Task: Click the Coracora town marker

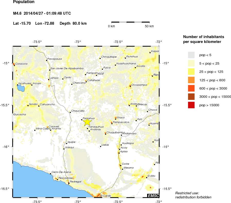Action: pyautogui.click(x=14, y=65)
